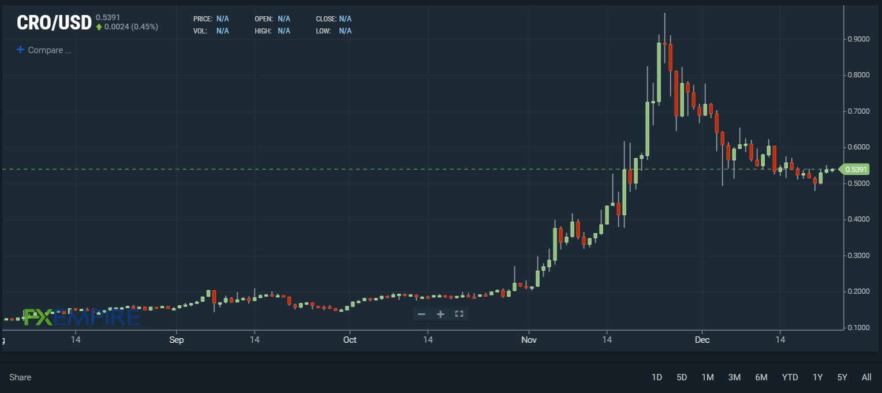
Task: Click the 0.3000 price axis label
Action: pyautogui.click(x=858, y=256)
